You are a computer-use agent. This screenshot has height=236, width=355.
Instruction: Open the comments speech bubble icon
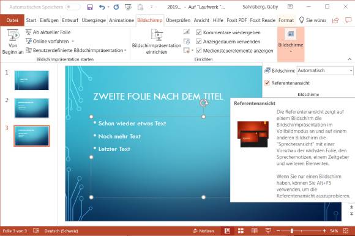click(348, 20)
